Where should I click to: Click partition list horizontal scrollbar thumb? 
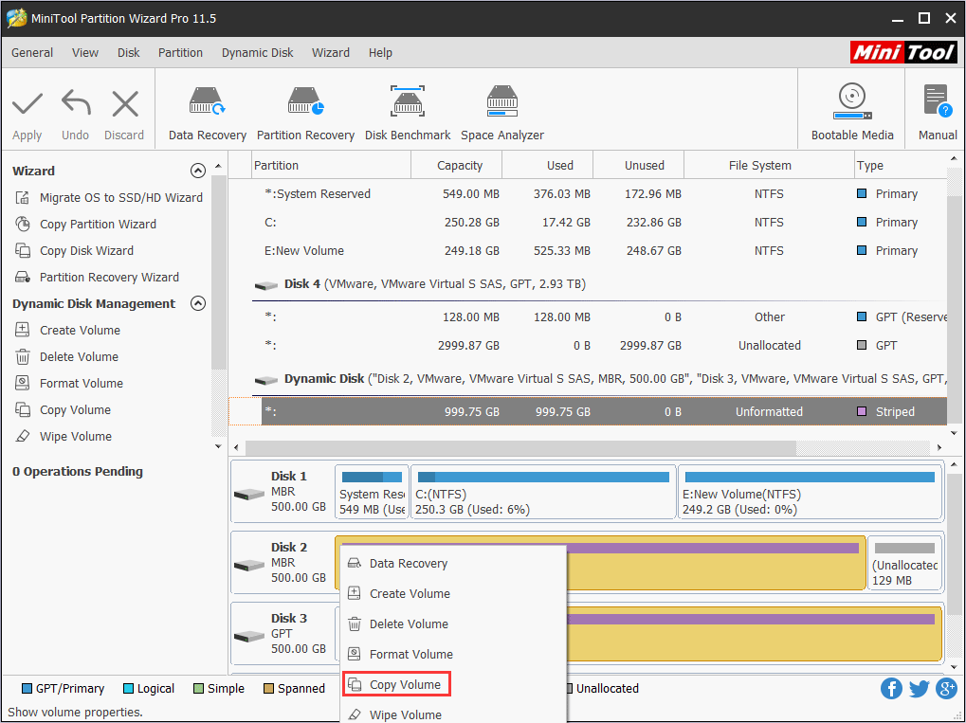tap(520, 447)
